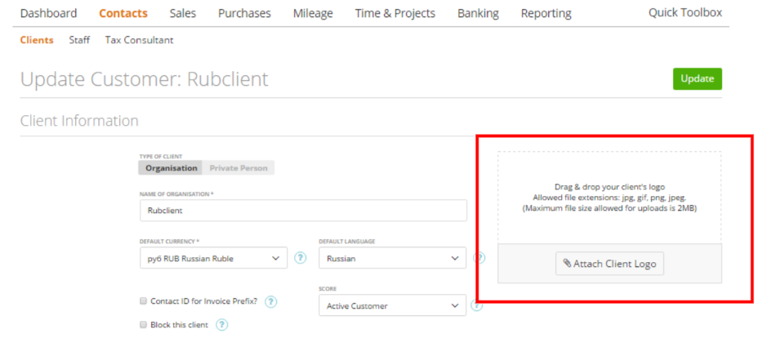Switch client type to Private Person
Viewport: 762px width, 347px height.
[238, 168]
